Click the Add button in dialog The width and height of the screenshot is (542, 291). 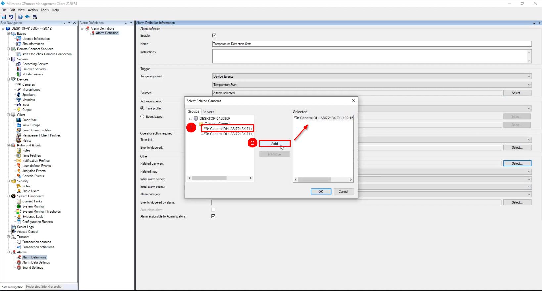[x=275, y=144]
